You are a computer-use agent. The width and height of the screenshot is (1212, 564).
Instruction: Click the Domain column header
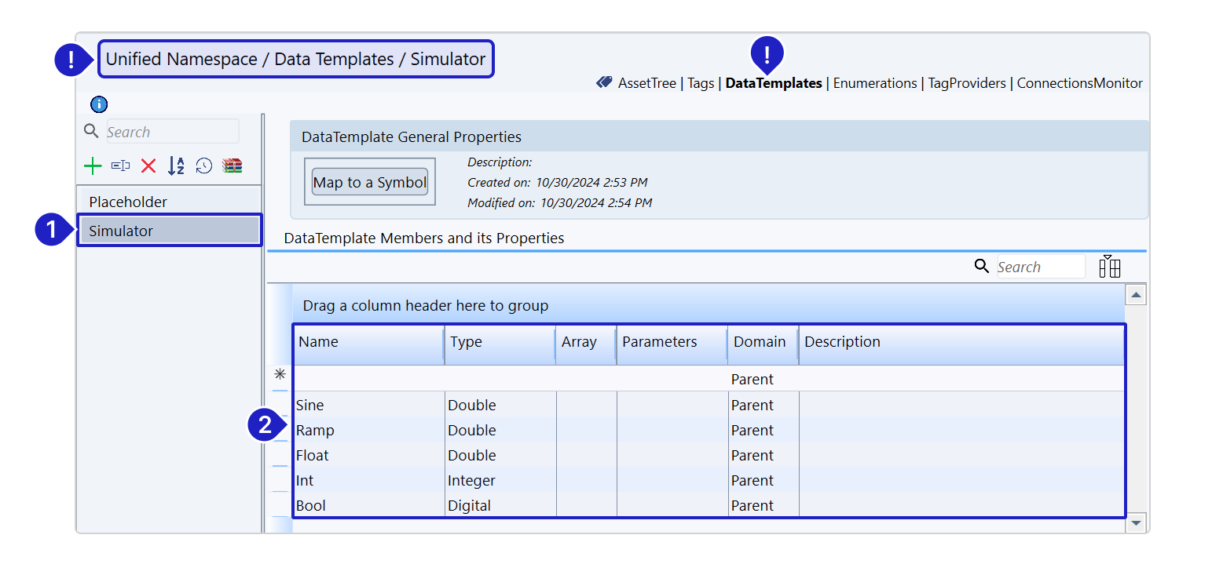tap(759, 342)
